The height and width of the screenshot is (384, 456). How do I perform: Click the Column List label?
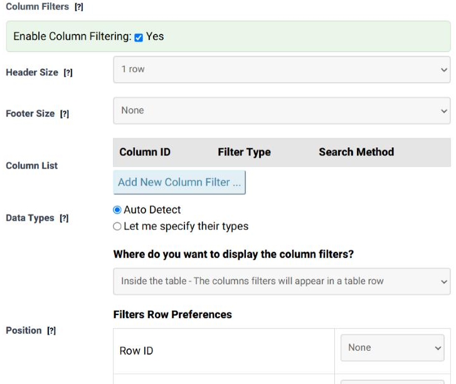(x=32, y=165)
